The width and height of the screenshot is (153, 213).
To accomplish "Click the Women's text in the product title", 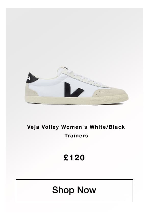I will tap(74, 127).
